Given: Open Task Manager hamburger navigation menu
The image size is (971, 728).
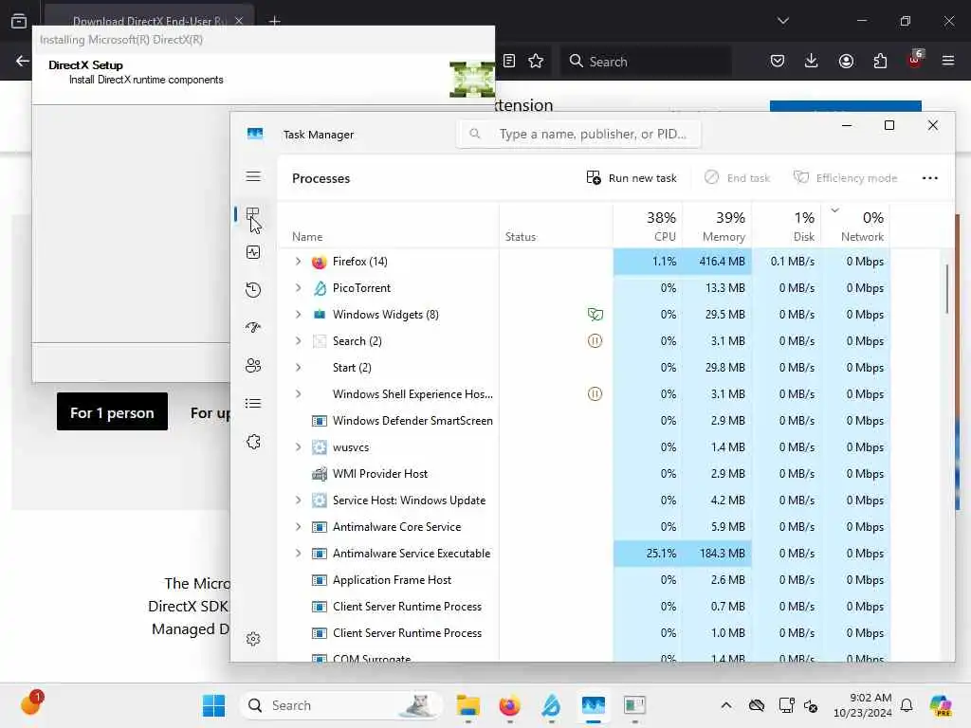Looking at the screenshot, I should click(x=253, y=176).
